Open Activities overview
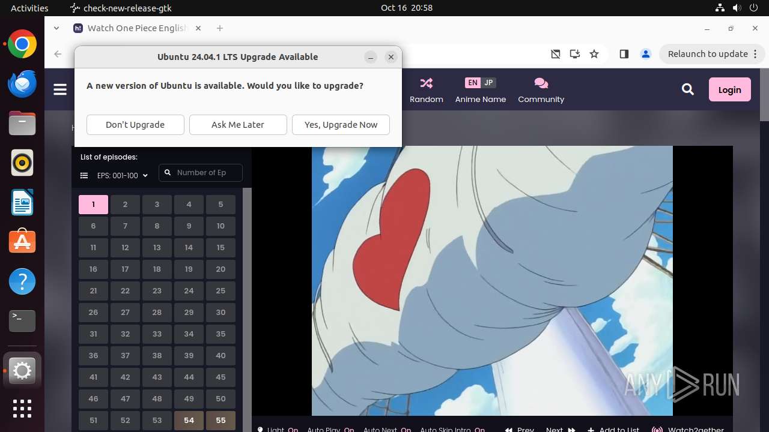Viewport: 769px width, 432px height. click(x=29, y=8)
